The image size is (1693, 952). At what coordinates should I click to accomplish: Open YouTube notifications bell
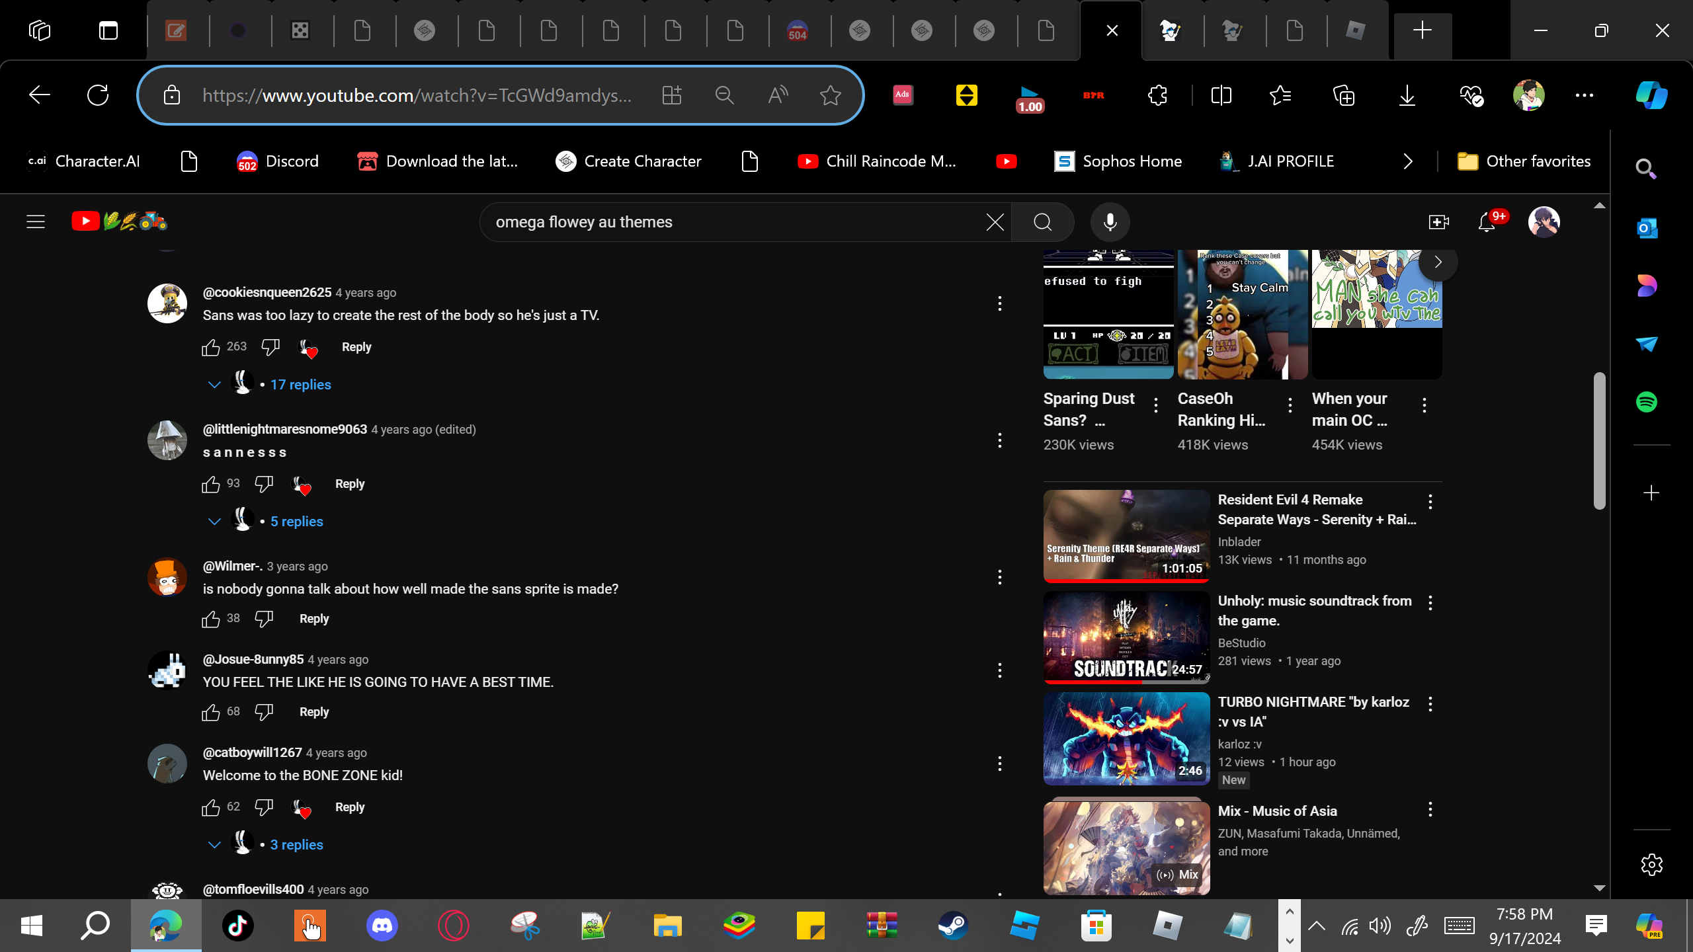(1487, 222)
